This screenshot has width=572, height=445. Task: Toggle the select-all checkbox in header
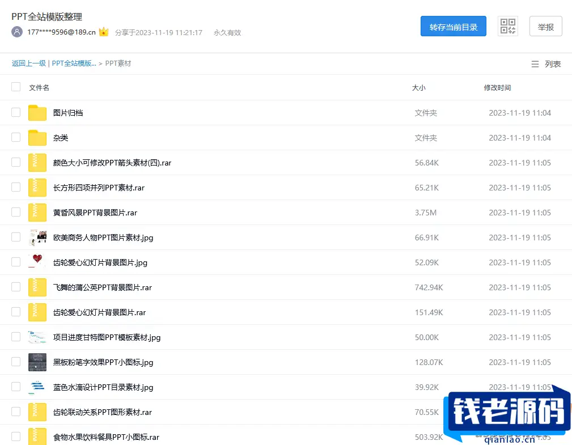16,87
